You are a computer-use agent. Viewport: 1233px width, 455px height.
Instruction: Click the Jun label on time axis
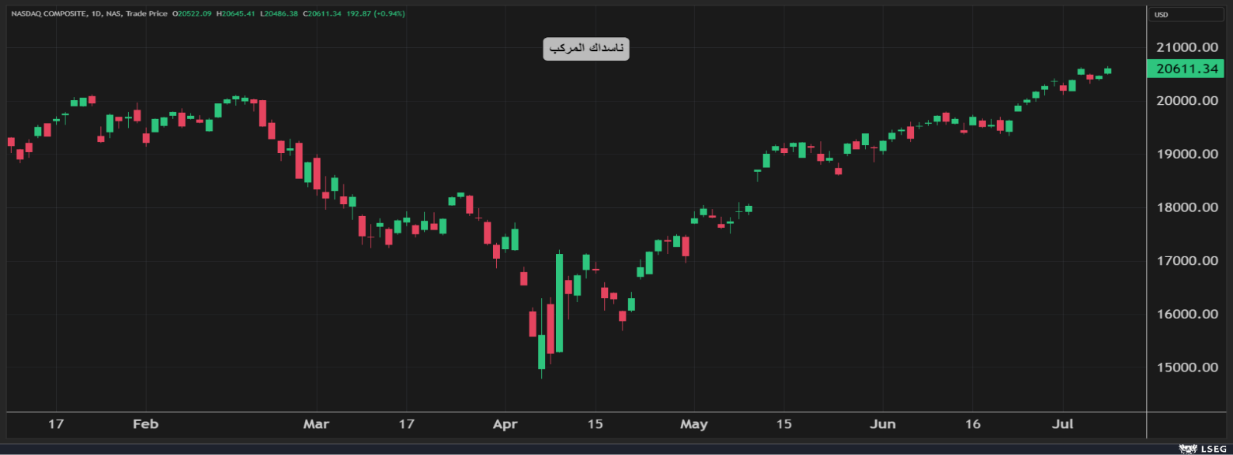click(882, 424)
